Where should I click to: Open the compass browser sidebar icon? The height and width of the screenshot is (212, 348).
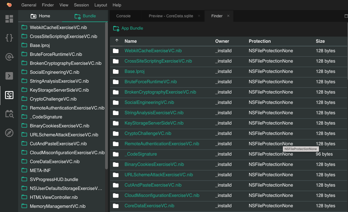coord(9,133)
